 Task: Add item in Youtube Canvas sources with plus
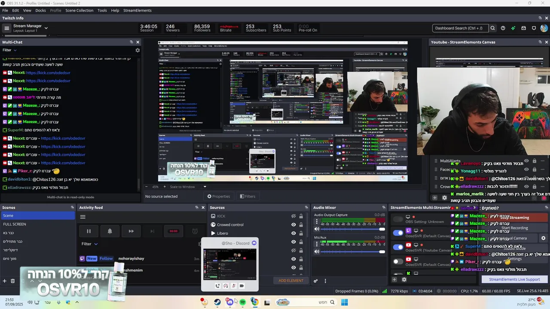tap(435, 198)
